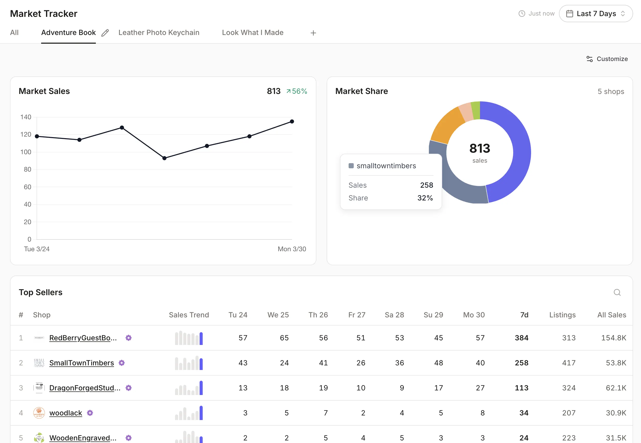The image size is (641, 443).
Task: Open the SmallTownTimbers shop link
Action: (x=82, y=363)
